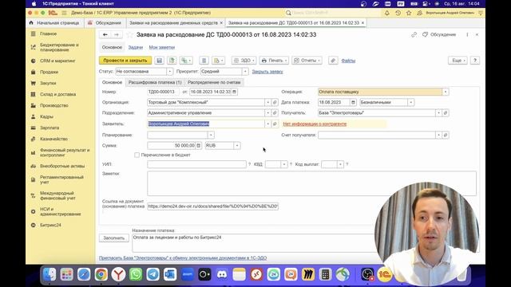Open calculator for Сумма field
This screenshot has height=287, width=511.
199,146
